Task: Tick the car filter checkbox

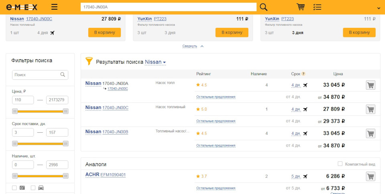Action: tap(33, 188)
